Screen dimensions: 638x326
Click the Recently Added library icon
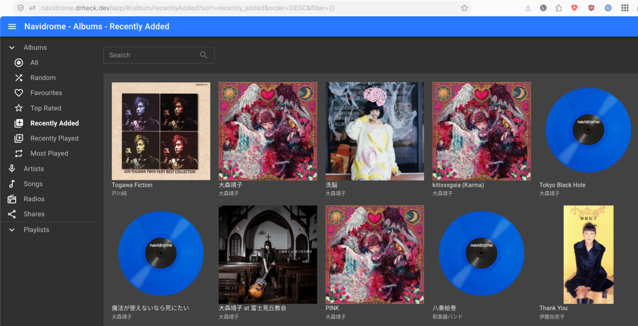point(19,123)
